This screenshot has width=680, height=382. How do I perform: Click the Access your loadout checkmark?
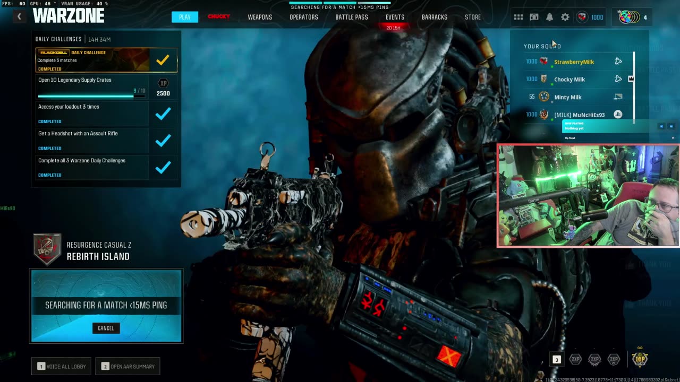click(163, 114)
